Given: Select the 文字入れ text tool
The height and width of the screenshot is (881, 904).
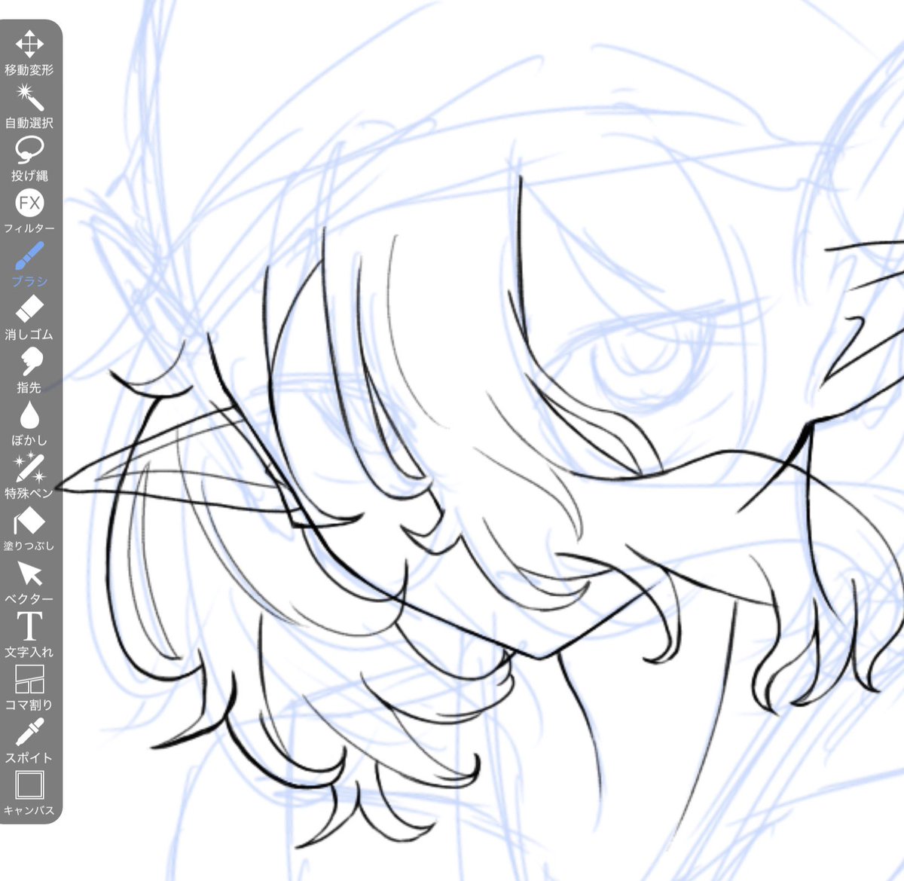Looking at the screenshot, I should 29,635.
